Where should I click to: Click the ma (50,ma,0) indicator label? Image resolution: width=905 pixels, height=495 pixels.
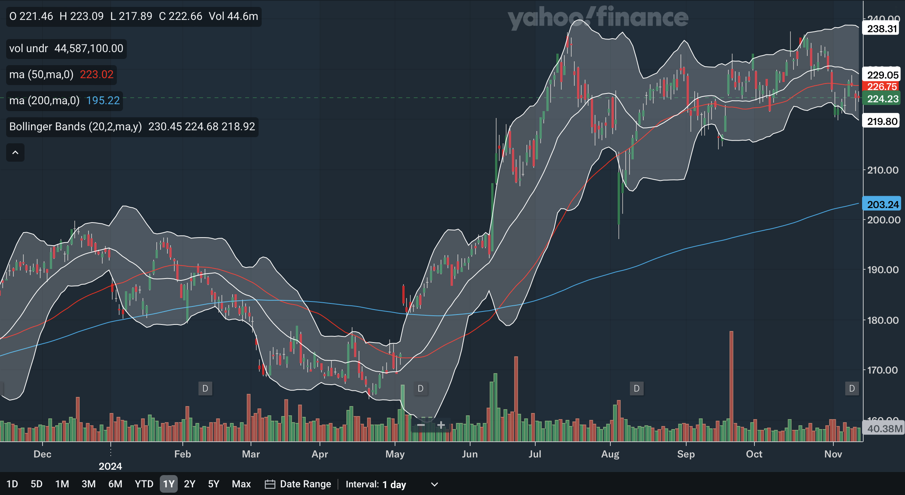(41, 74)
